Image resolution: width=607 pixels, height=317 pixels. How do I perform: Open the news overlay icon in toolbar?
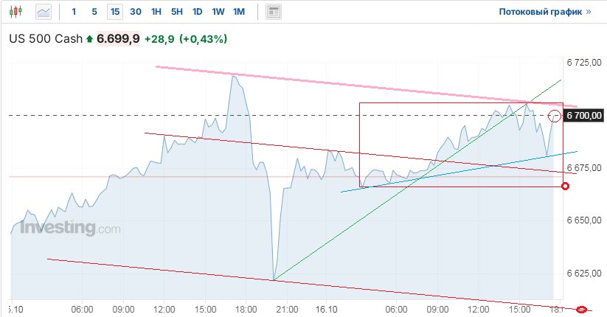coord(274,12)
